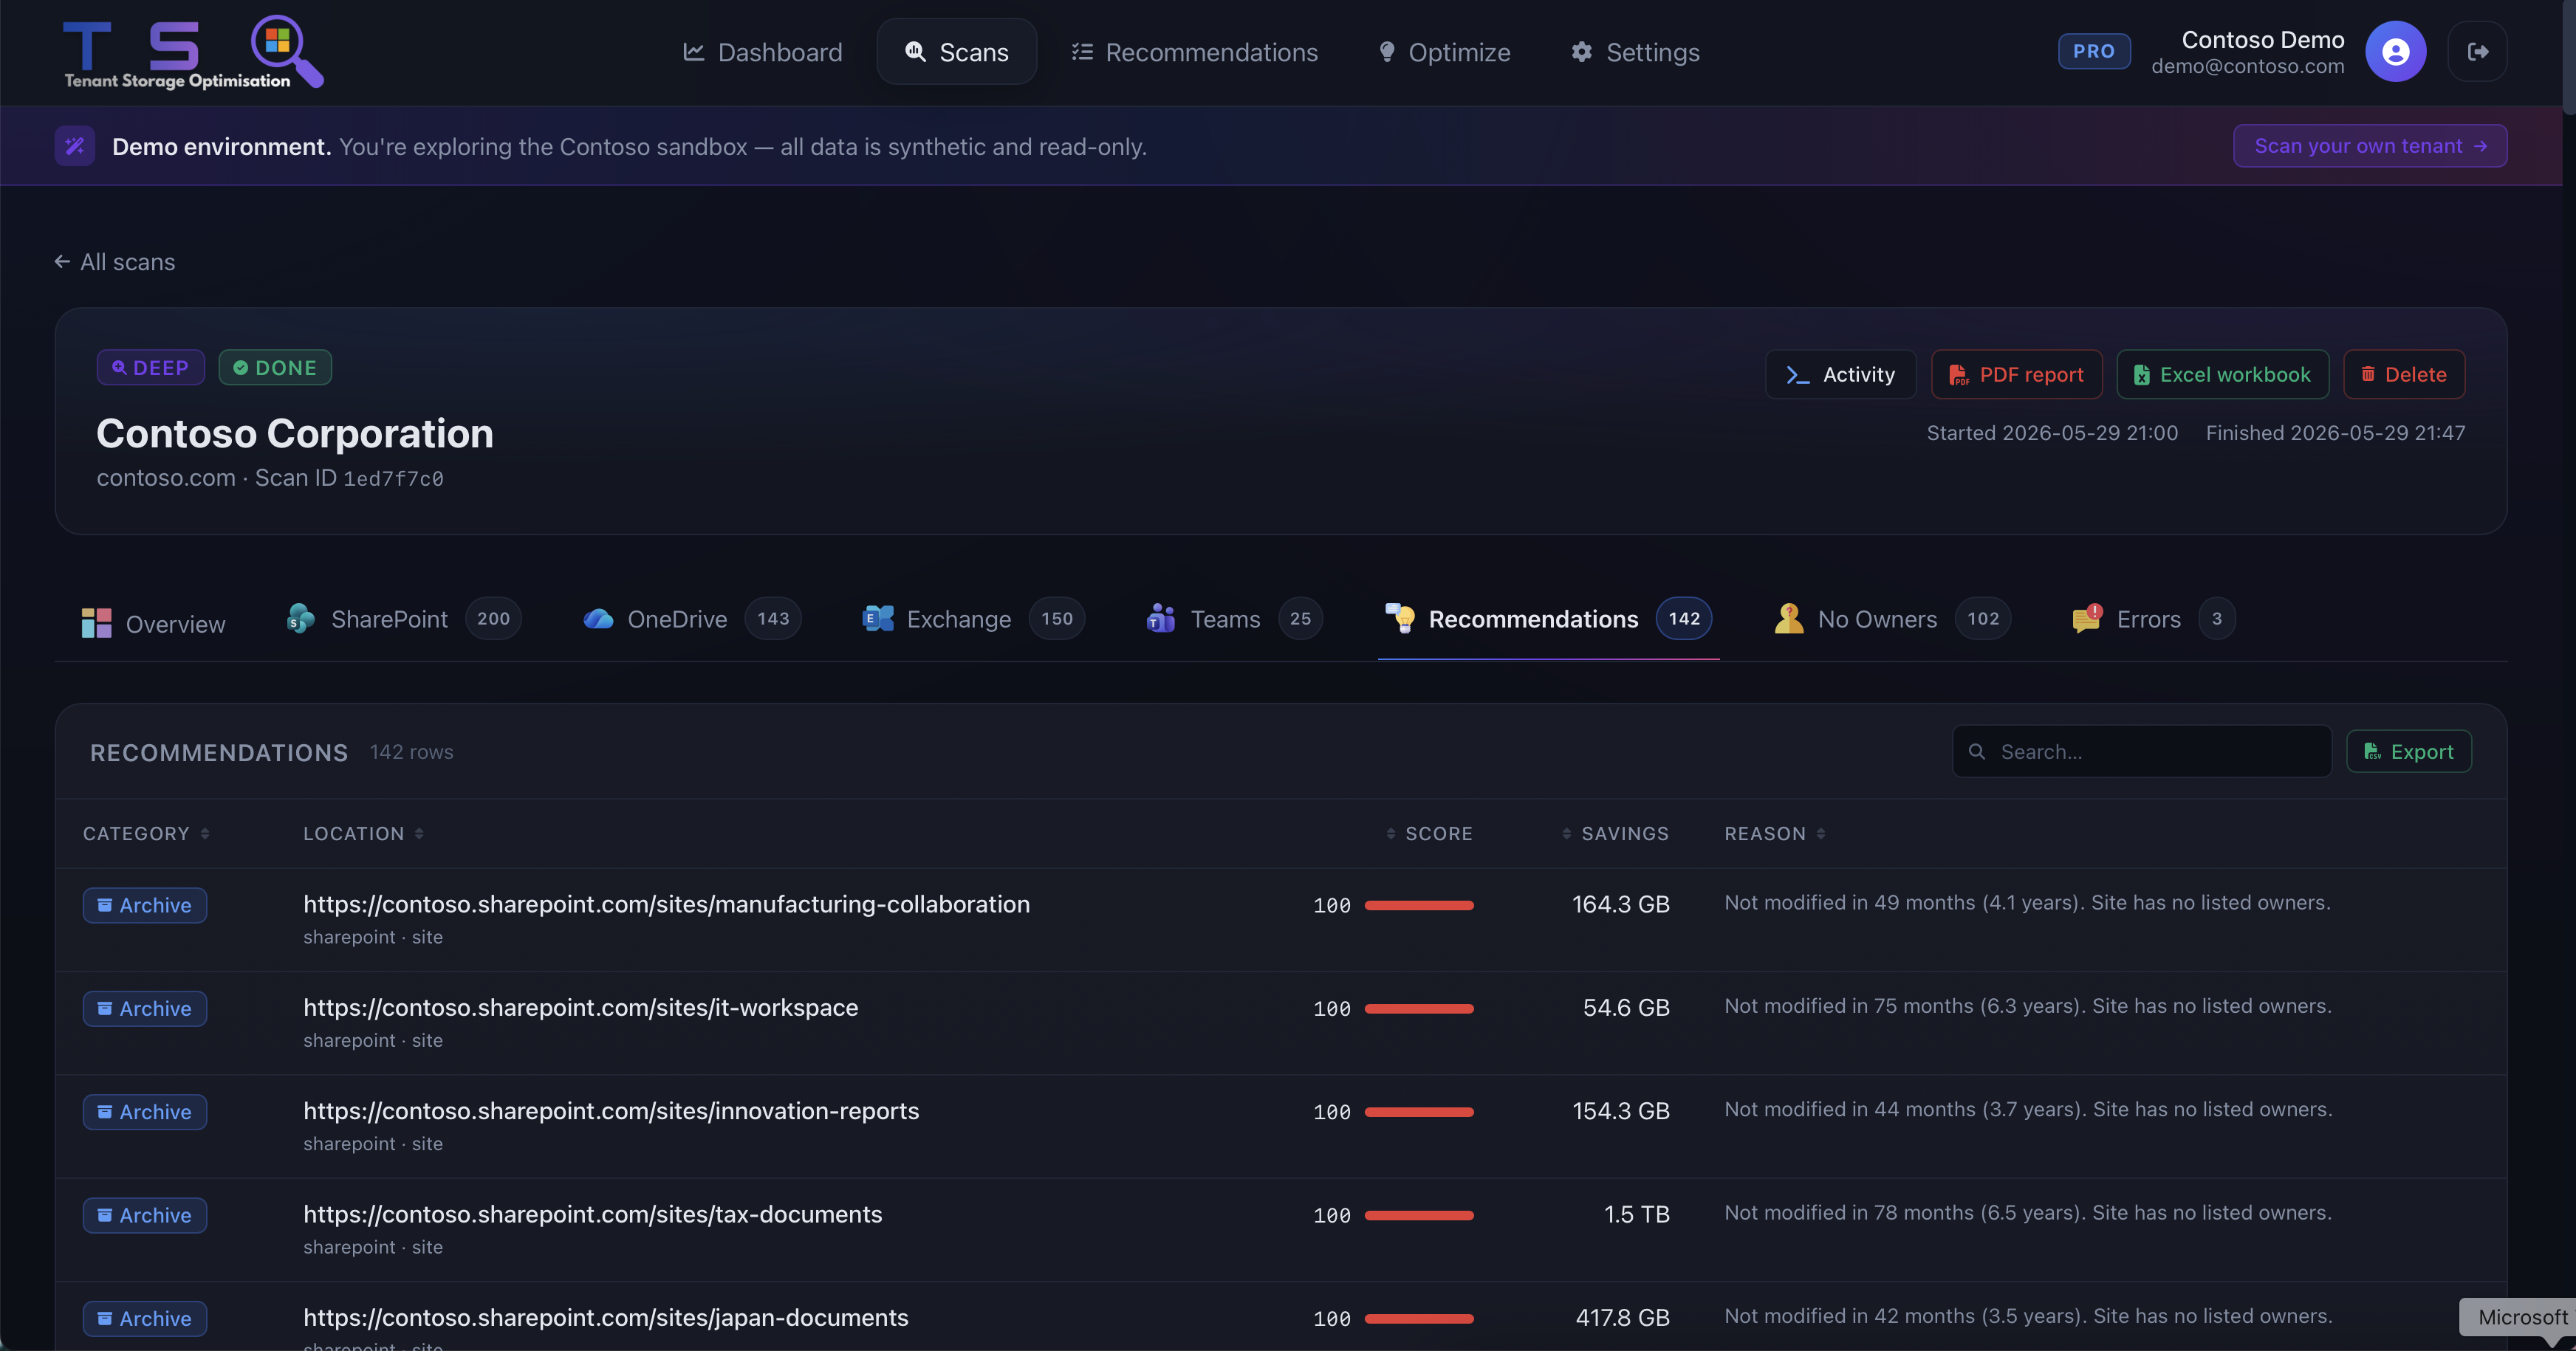Click the score bar for manufacturing-collaboration

coord(1419,905)
